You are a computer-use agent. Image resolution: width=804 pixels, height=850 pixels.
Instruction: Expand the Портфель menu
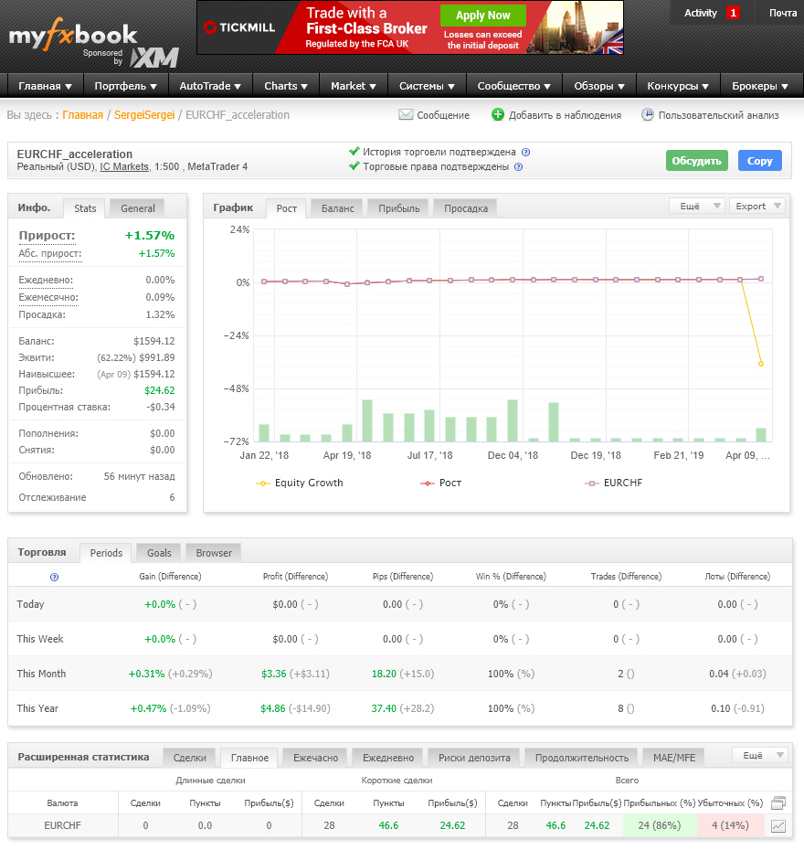pyautogui.click(x=126, y=86)
